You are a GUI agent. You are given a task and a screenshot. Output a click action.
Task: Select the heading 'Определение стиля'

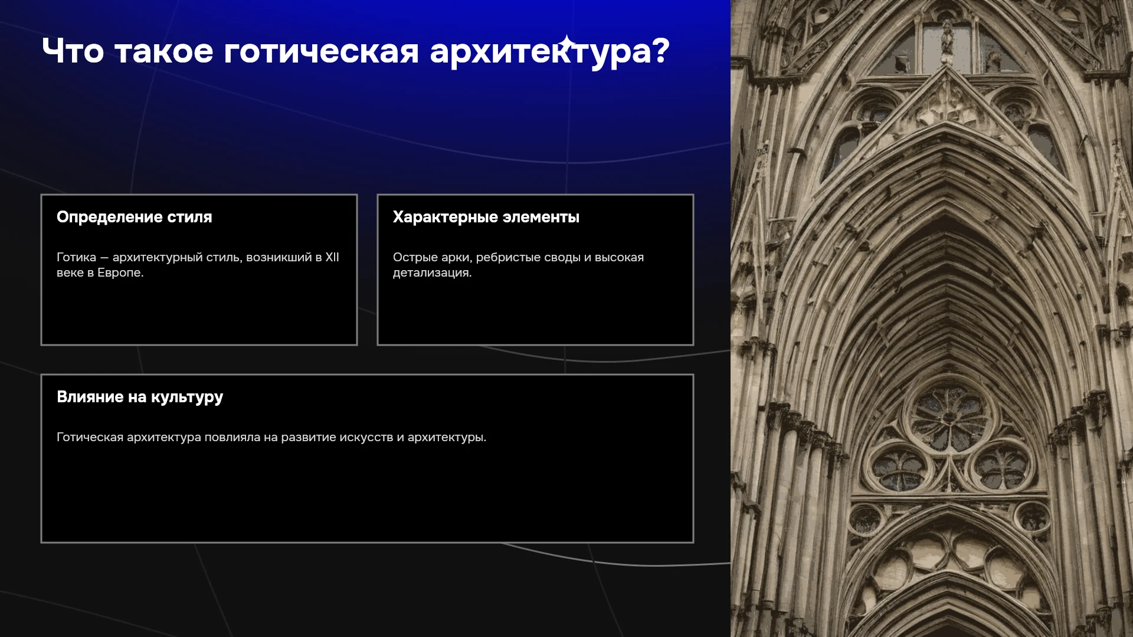point(134,217)
